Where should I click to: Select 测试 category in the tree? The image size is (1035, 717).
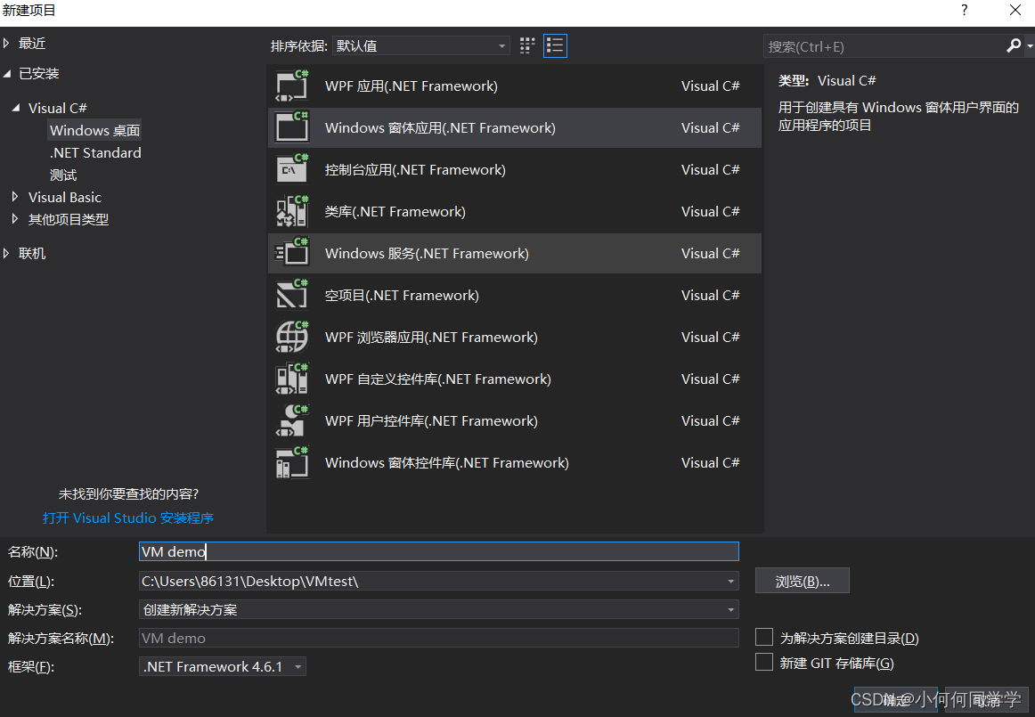click(x=63, y=175)
